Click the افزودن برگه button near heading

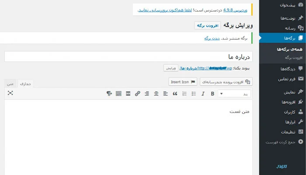pos(208,25)
